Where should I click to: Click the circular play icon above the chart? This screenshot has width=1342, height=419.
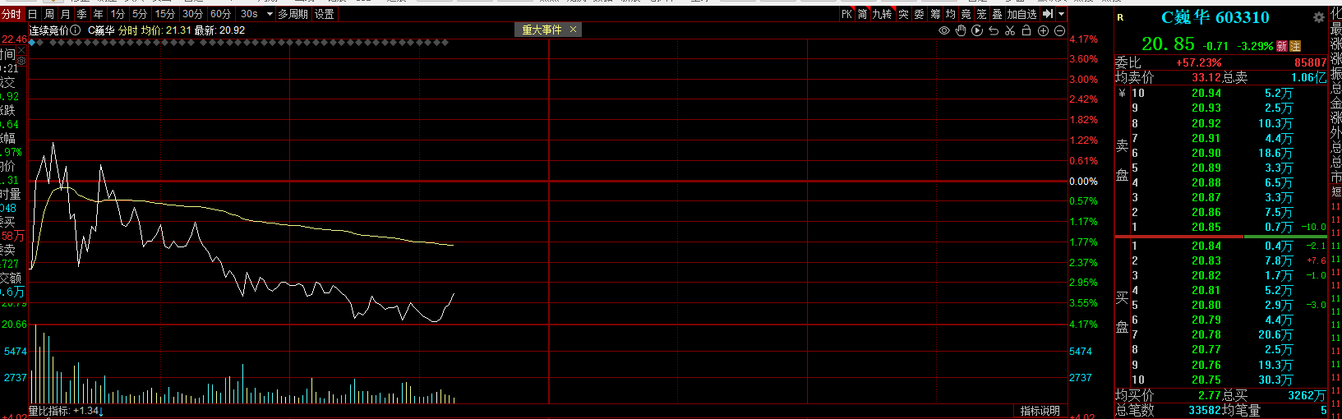[977, 30]
